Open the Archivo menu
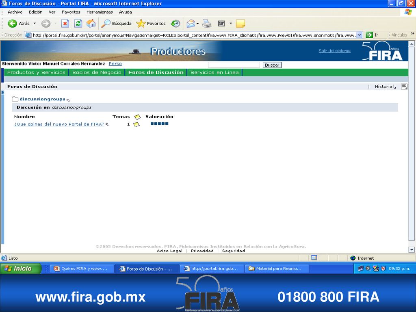416x312 pixels. pos(15,12)
